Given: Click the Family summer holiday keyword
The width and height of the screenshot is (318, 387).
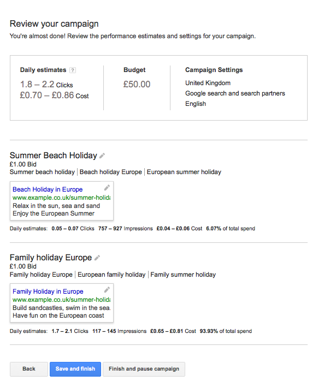Looking at the screenshot, I should tap(183, 275).
